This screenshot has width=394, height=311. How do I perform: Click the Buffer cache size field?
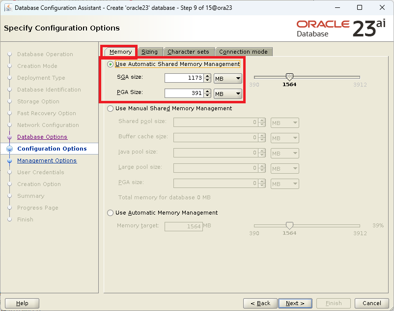pyautogui.click(x=216, y=137)
